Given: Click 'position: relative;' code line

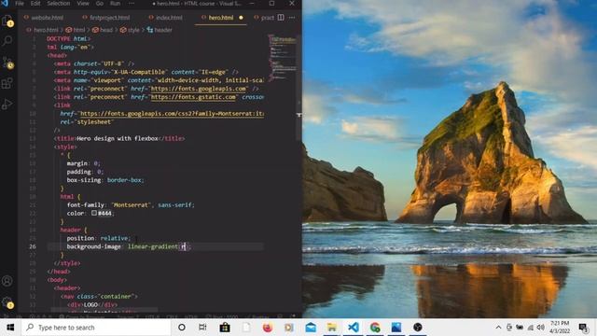Looking at the screenshot, I should point(99,239).
